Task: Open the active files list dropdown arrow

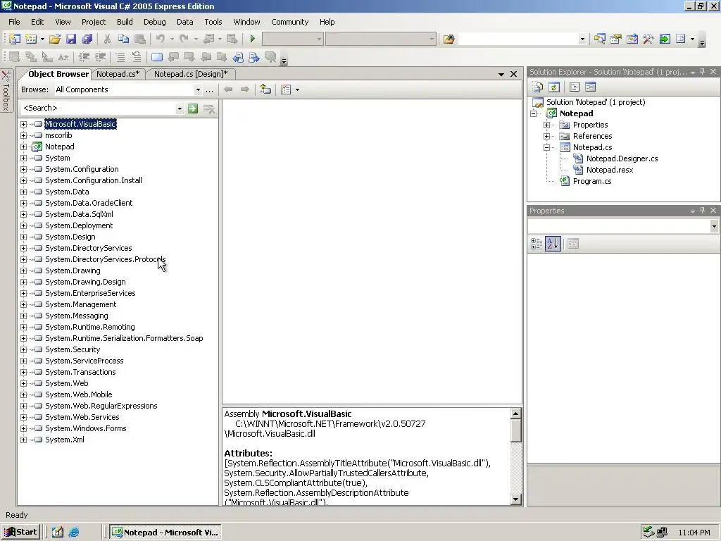Action: point(501,74)
